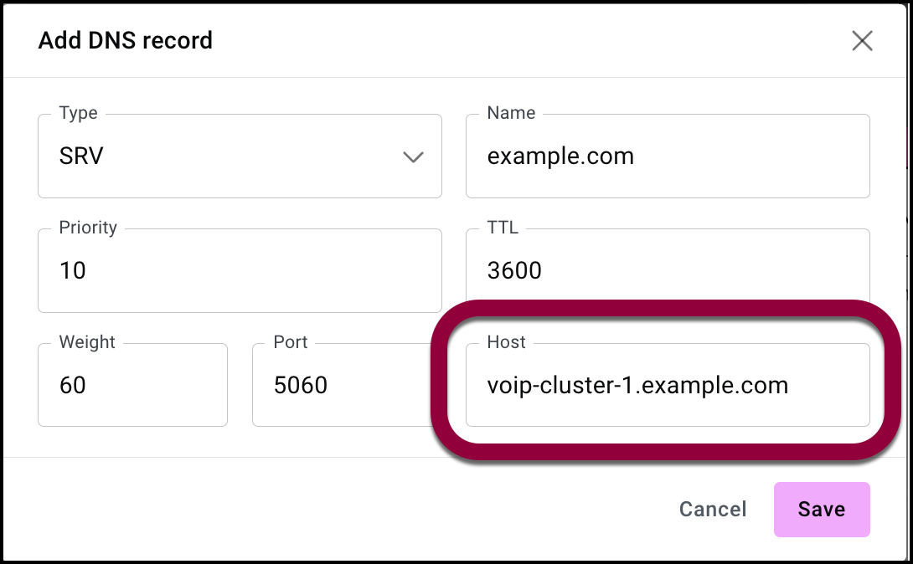This screenshot has width=913, height=564.
Task: Click the small "Type" field label
Action: [x=78, y=113]
